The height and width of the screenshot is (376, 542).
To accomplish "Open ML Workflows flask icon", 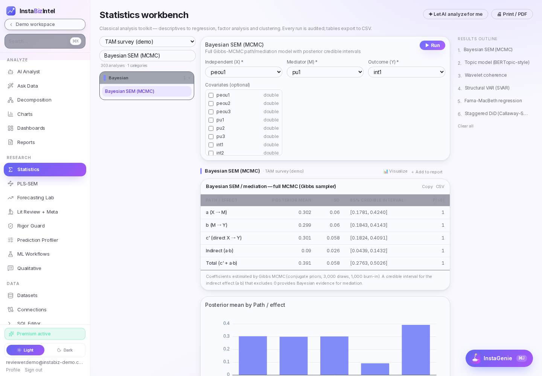I will pos(11,254).
